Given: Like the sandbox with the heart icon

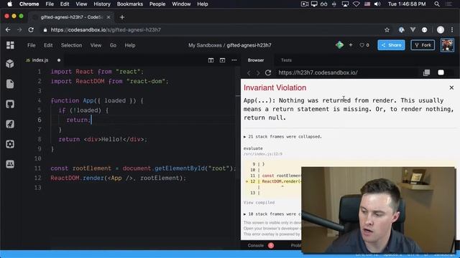Looking at the screenshot, I should coord(362,45).
